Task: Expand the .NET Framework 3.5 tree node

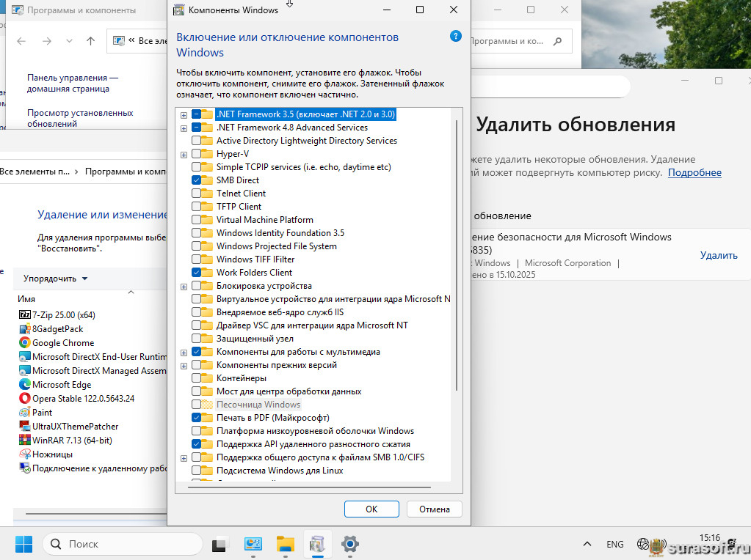Action: (x=184, y=115)
